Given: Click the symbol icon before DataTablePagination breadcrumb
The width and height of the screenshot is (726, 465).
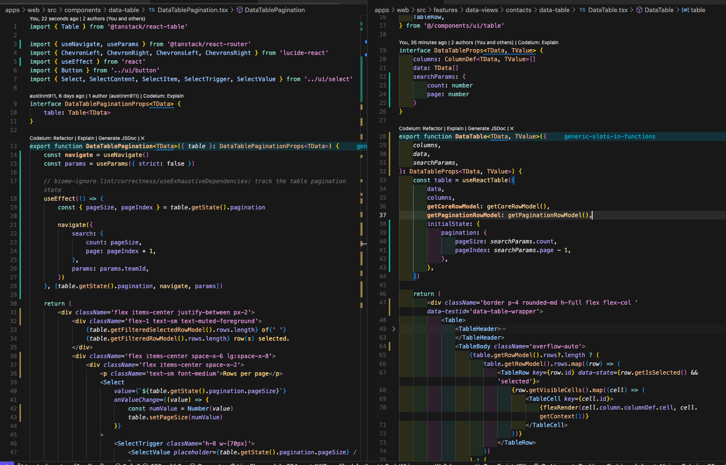Looking at the screenshot, I should [240, 10].
